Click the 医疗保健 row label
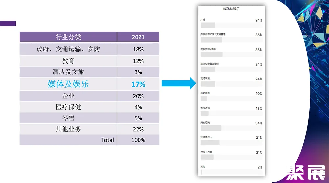Image resolution: width=329 pixels, height=183 pixels. click(68, 107)
